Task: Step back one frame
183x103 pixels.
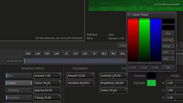Action: point(75,54)
